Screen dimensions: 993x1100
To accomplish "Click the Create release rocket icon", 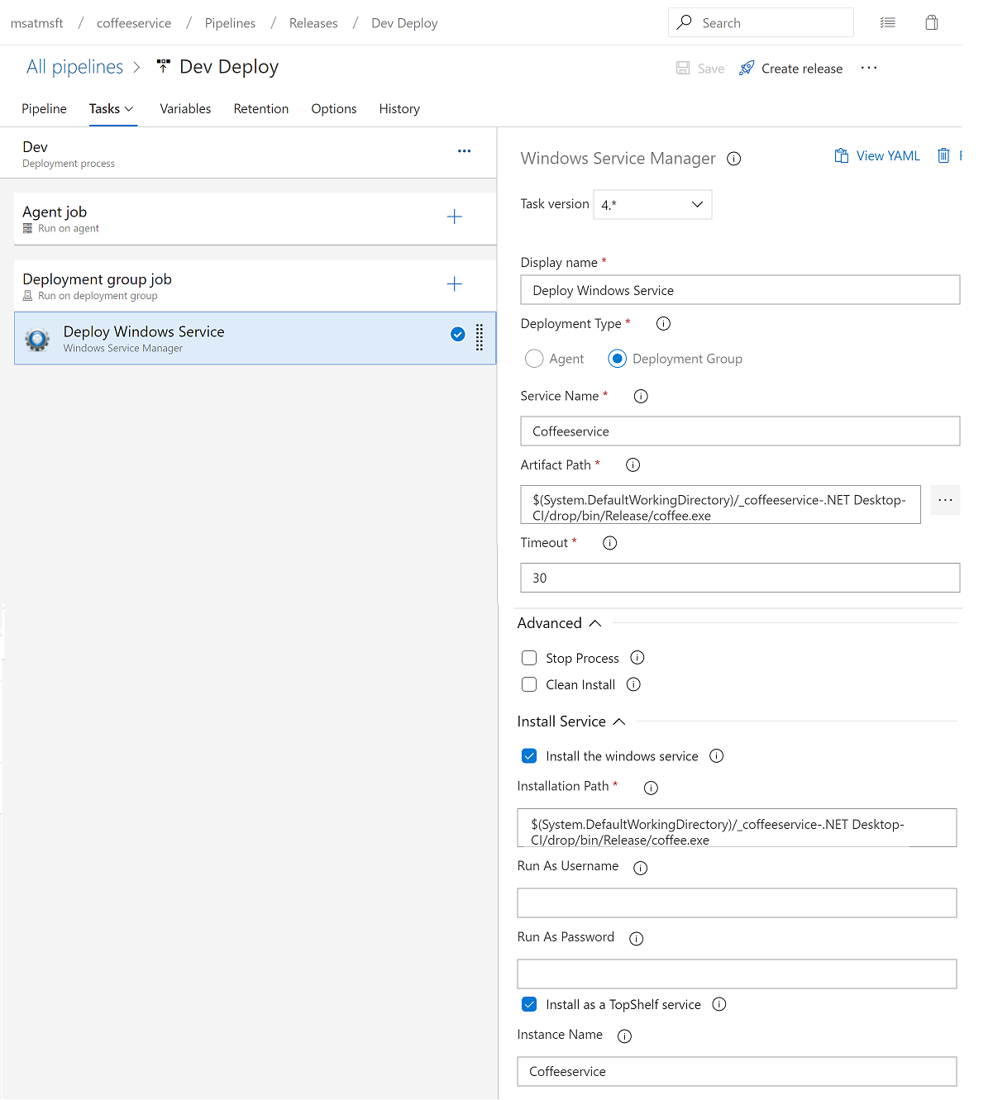I will 747,69.
